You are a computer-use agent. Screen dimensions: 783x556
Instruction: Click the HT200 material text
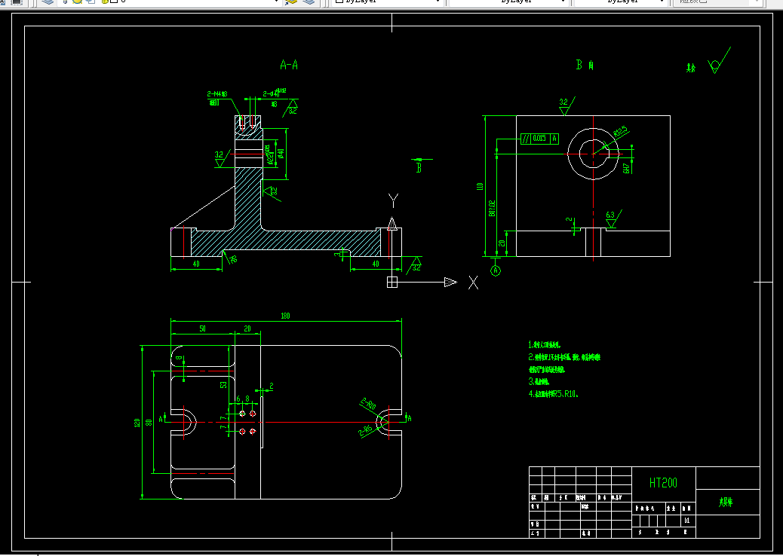tap(663, 483)
